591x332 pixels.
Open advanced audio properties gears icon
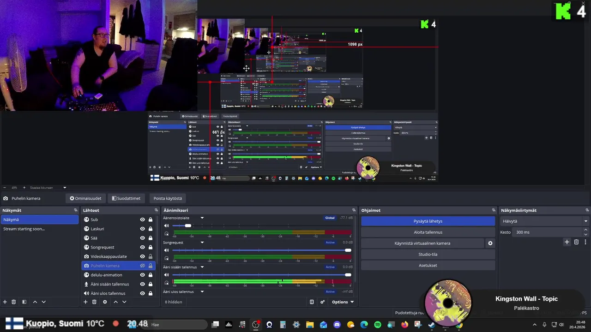(x=323, y=302)
